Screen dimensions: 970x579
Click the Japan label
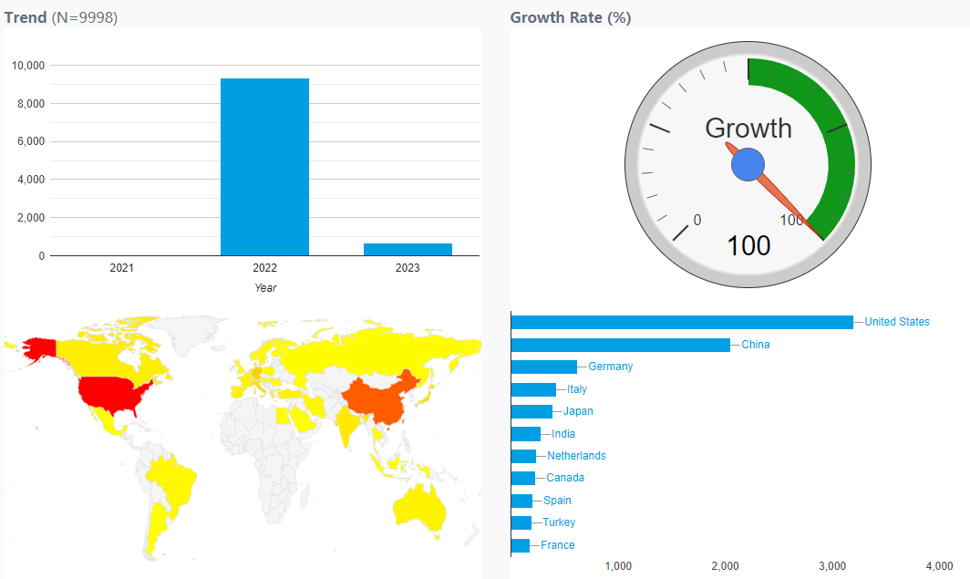[578, 410]
